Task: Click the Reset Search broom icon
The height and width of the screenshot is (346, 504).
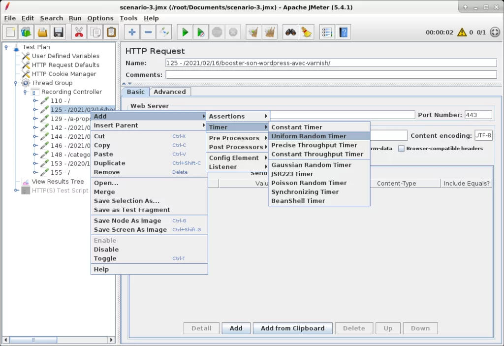Action: [306, 32]
